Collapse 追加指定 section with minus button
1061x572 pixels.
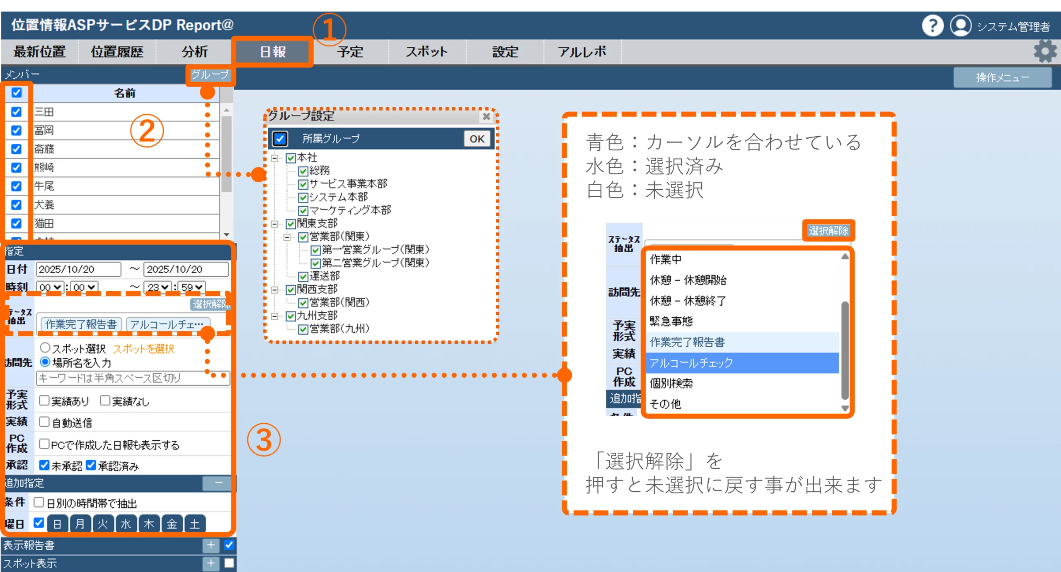pyautogui.click(x=218, y=483)
